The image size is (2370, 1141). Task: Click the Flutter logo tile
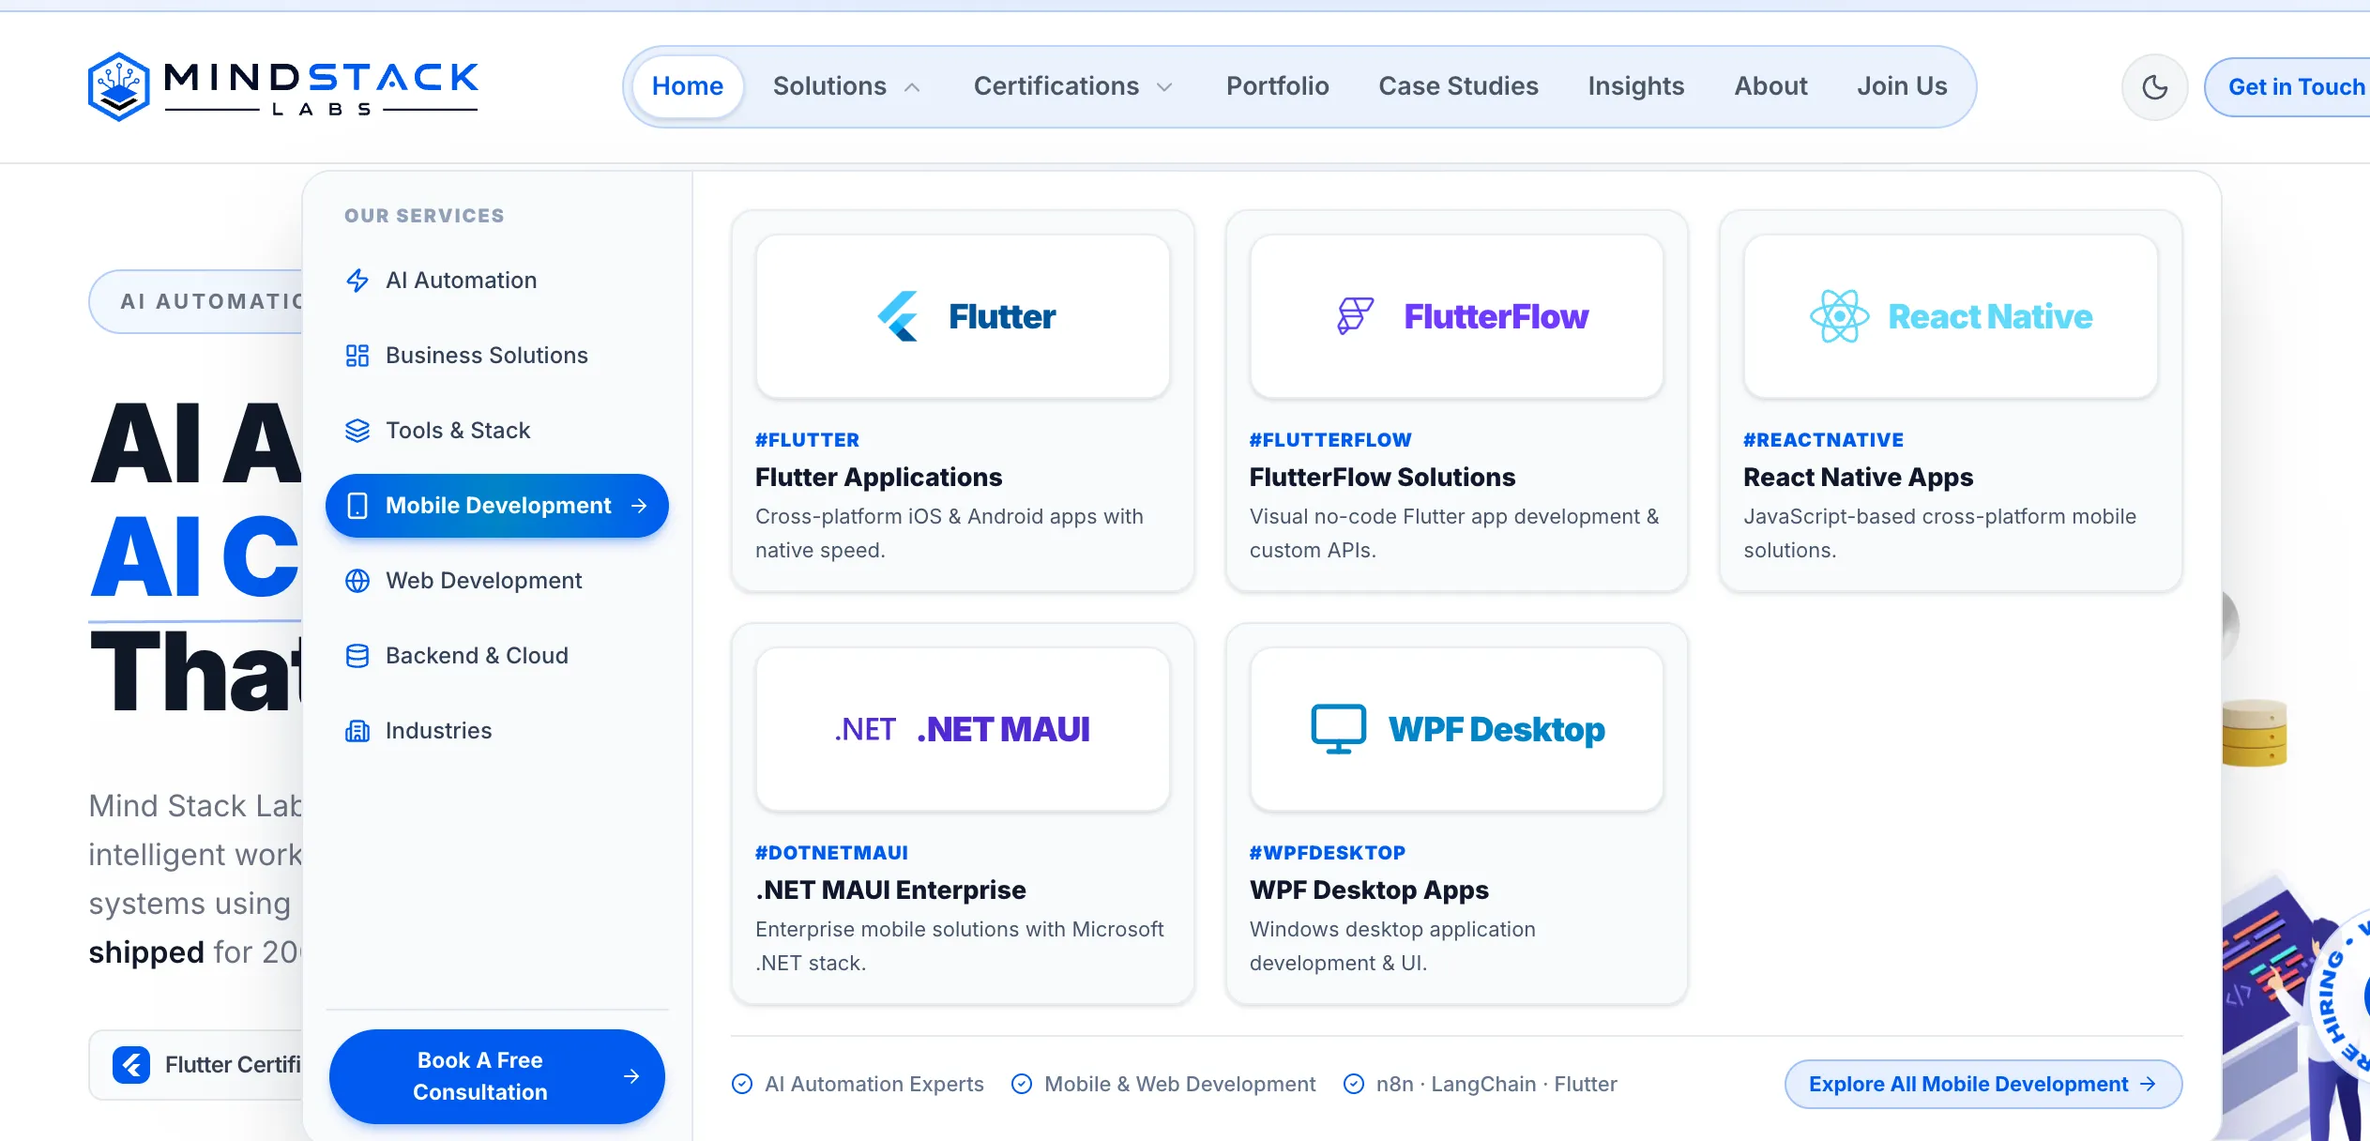pyautogui.click(x=963, y=316)
